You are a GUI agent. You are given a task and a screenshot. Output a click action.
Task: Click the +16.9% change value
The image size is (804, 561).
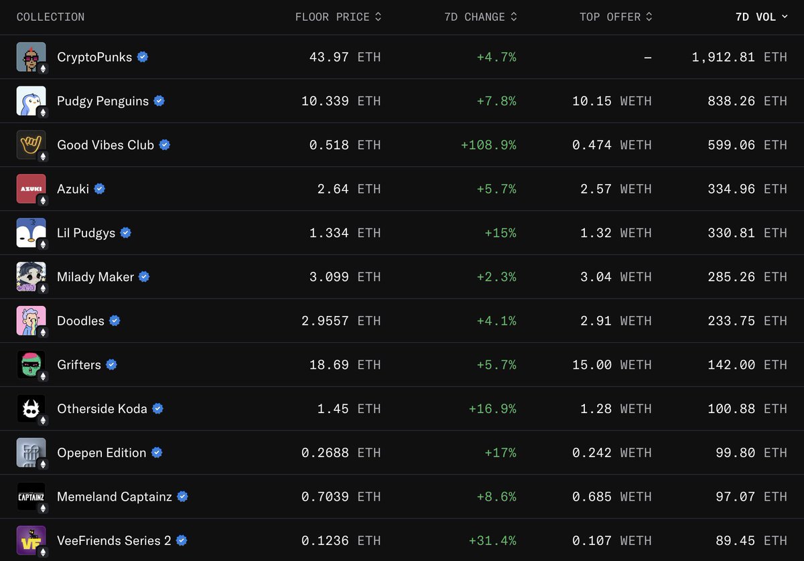[x=492, y=408]
